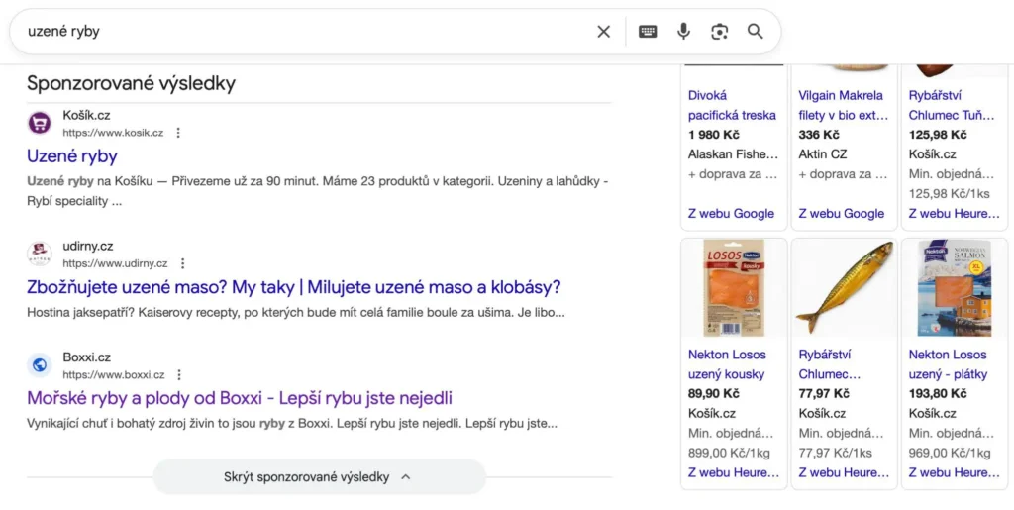The width and height of the screenshot is (1014, 510).
Task: Open the "Mořské ryby a plody od Boxxi" link
Action: tap(240, 397)
